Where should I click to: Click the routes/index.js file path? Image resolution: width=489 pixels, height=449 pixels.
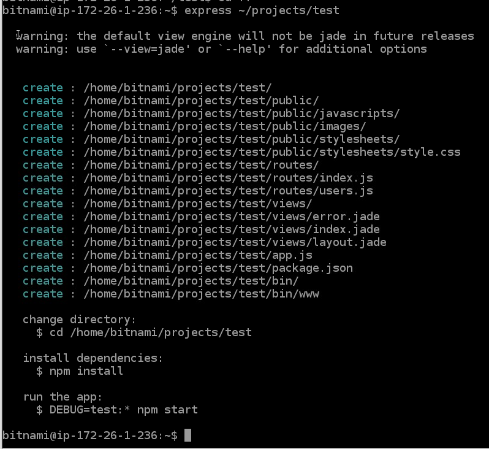228,178
